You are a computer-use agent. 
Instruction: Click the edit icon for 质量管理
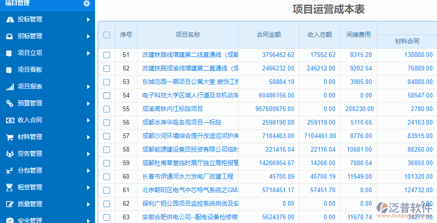point(9,204)
